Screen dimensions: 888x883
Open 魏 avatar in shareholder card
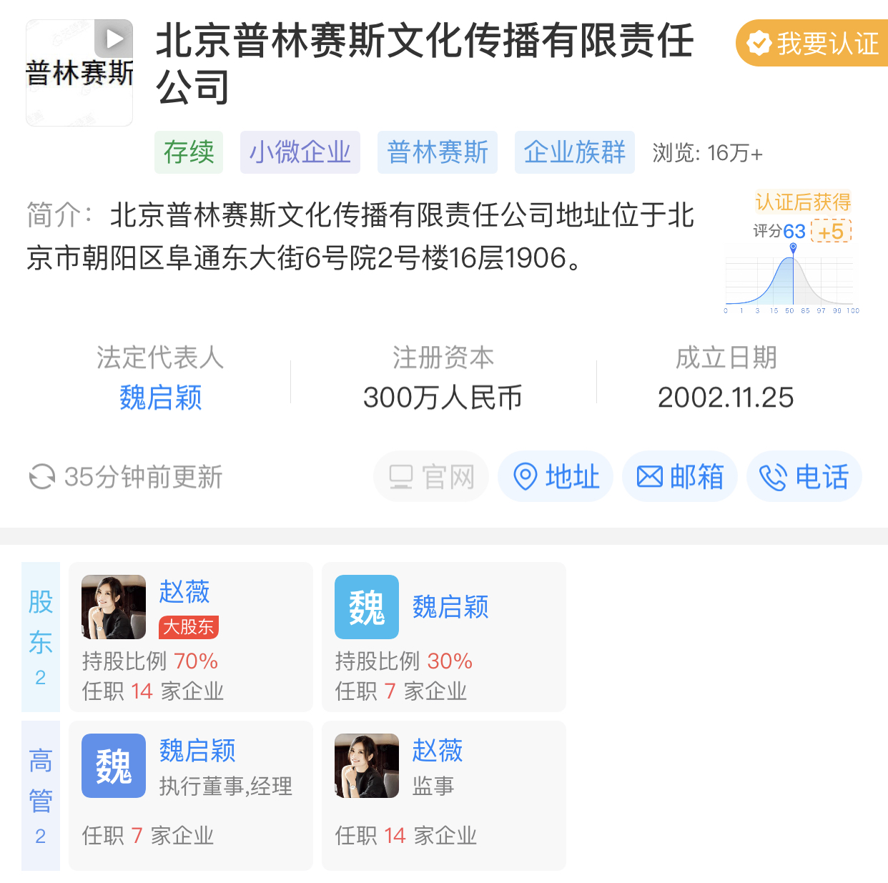367,607
